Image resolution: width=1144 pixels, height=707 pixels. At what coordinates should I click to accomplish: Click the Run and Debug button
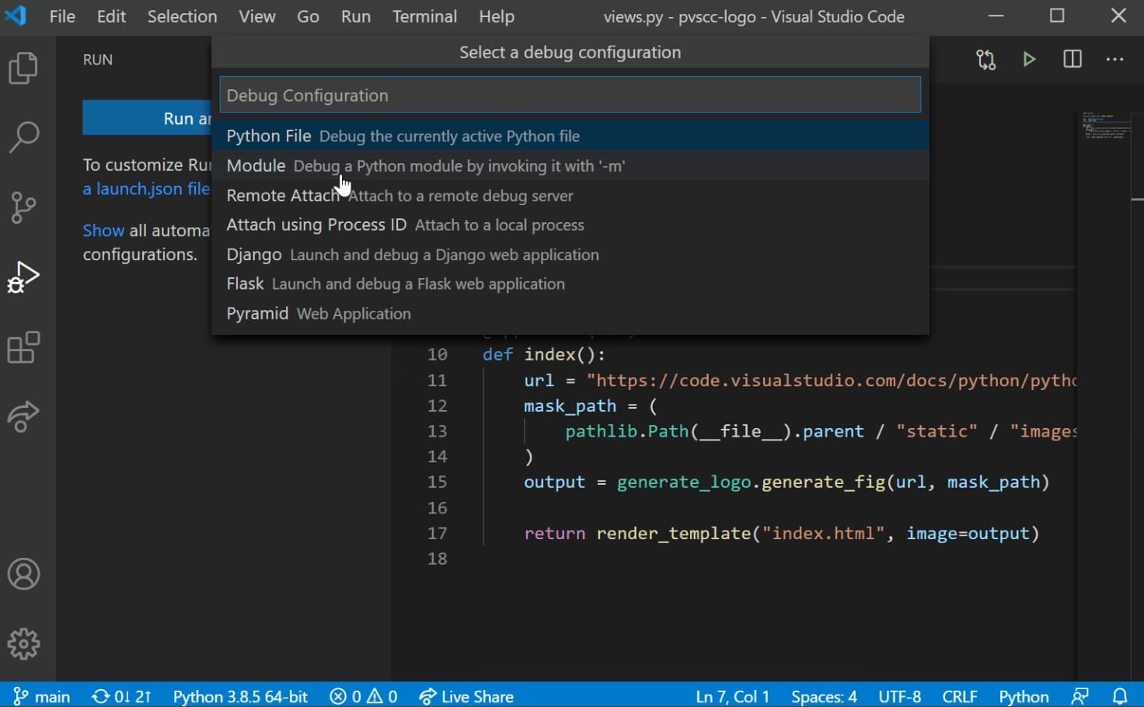coord(147,118)
